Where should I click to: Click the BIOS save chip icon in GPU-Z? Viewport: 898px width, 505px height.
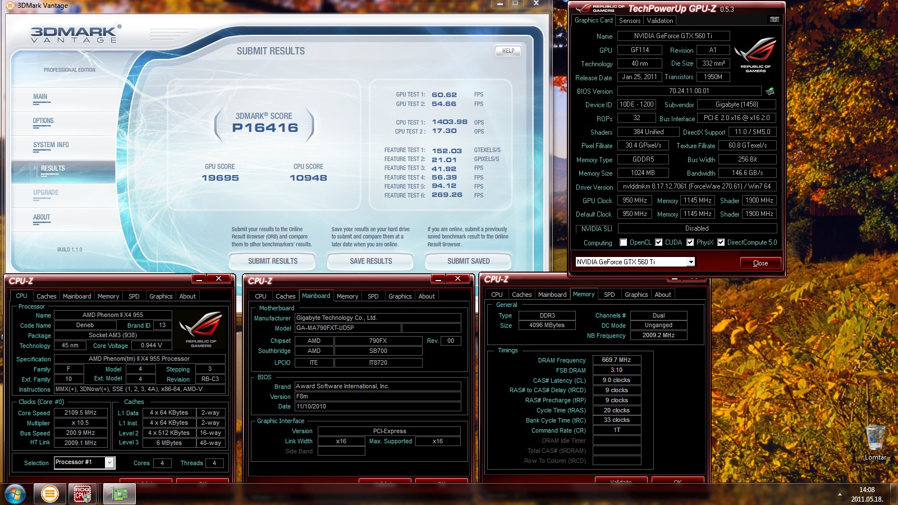pyautogui.click(x=770, y=91)
